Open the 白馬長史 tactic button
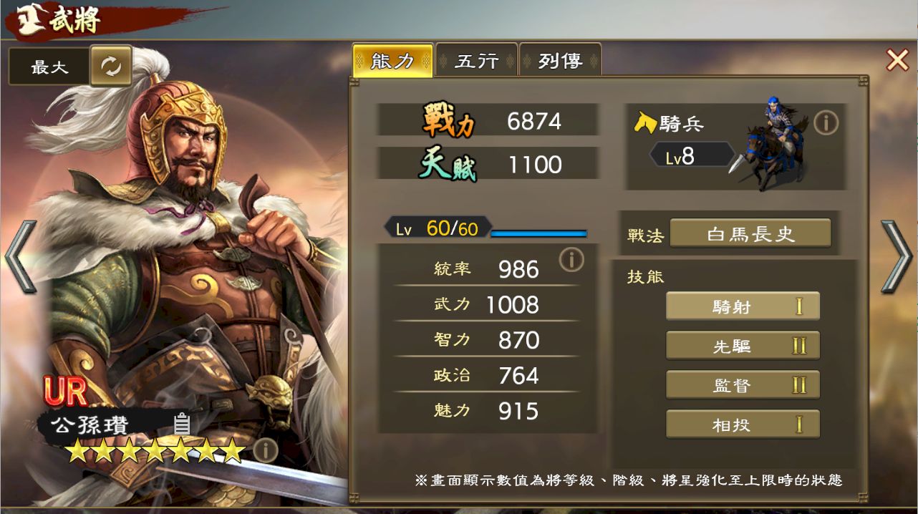This screenshot has width=918, height=514. click(750, 234)
